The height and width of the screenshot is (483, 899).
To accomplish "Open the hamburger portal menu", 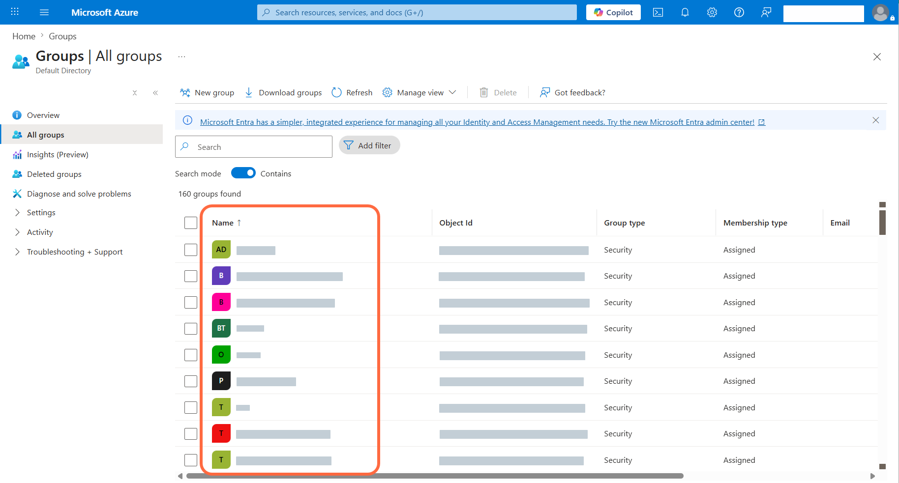I will pyautogui.click(x=44, y=12).
